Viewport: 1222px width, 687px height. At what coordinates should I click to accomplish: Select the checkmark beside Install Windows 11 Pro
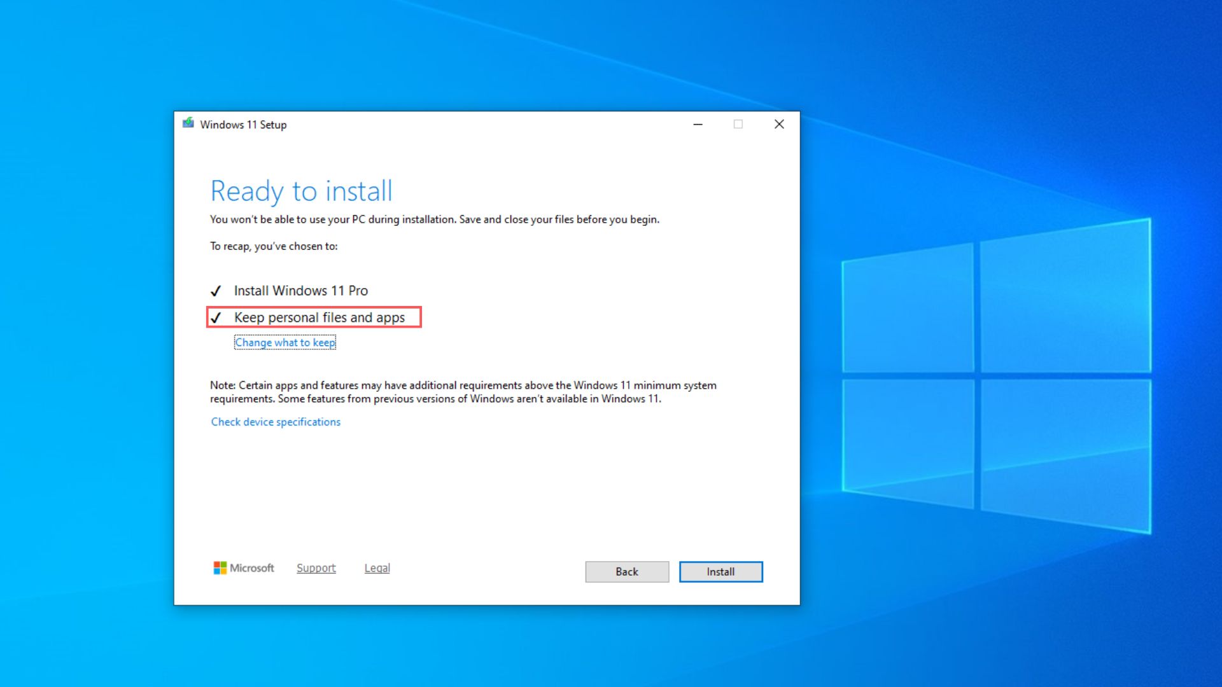pos(216,290)
